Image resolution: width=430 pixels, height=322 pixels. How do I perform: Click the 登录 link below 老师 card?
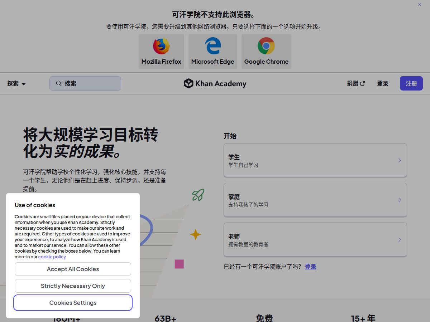tap(310, 267)
